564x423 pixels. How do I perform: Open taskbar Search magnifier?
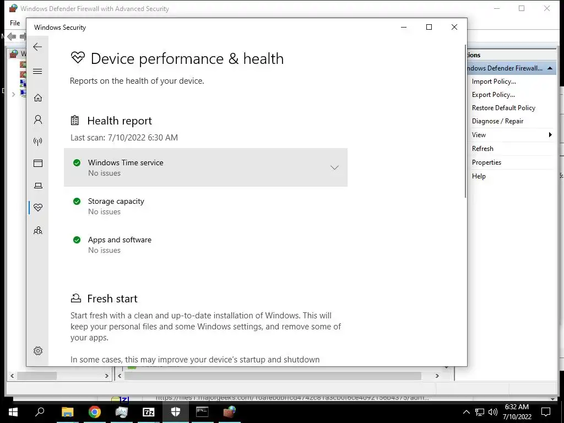(x=40, y=412)
